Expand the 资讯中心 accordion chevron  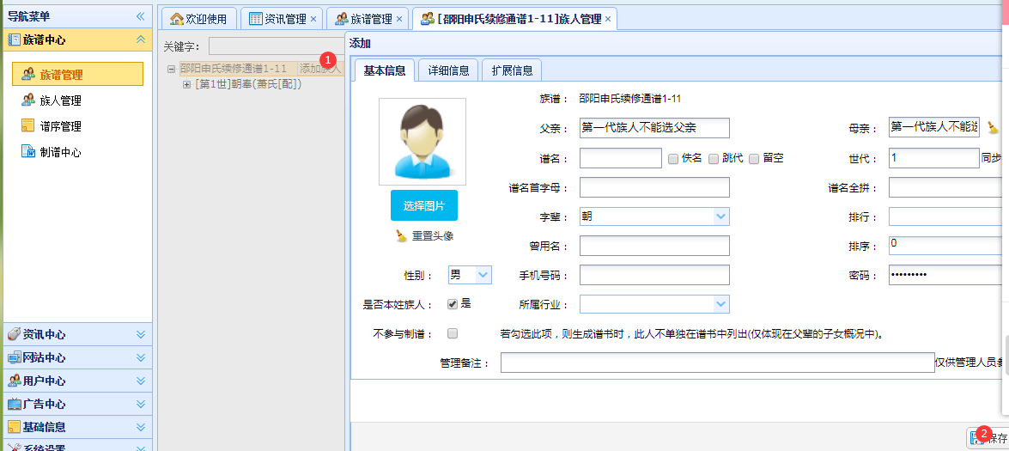(140, 334)
